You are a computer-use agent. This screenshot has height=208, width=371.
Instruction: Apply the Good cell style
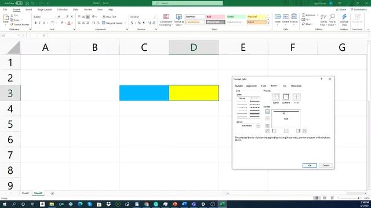(x=236, y=17)
